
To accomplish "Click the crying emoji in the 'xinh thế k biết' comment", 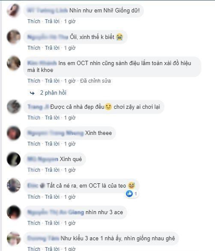I will click(119, 37).
